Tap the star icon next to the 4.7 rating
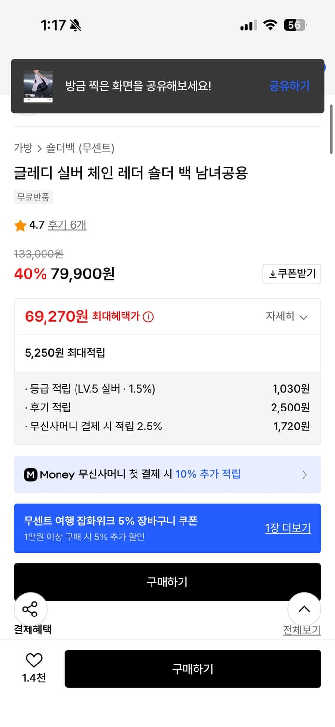This screenshot has height=727, width=335. pos(19,225)
